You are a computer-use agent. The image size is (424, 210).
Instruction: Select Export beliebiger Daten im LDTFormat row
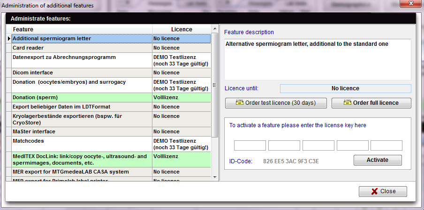[x=111, y=107]
